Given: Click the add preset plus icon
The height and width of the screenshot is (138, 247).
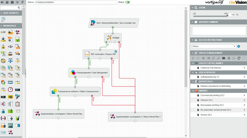Looking at the screenshot, I should point(193,58).
